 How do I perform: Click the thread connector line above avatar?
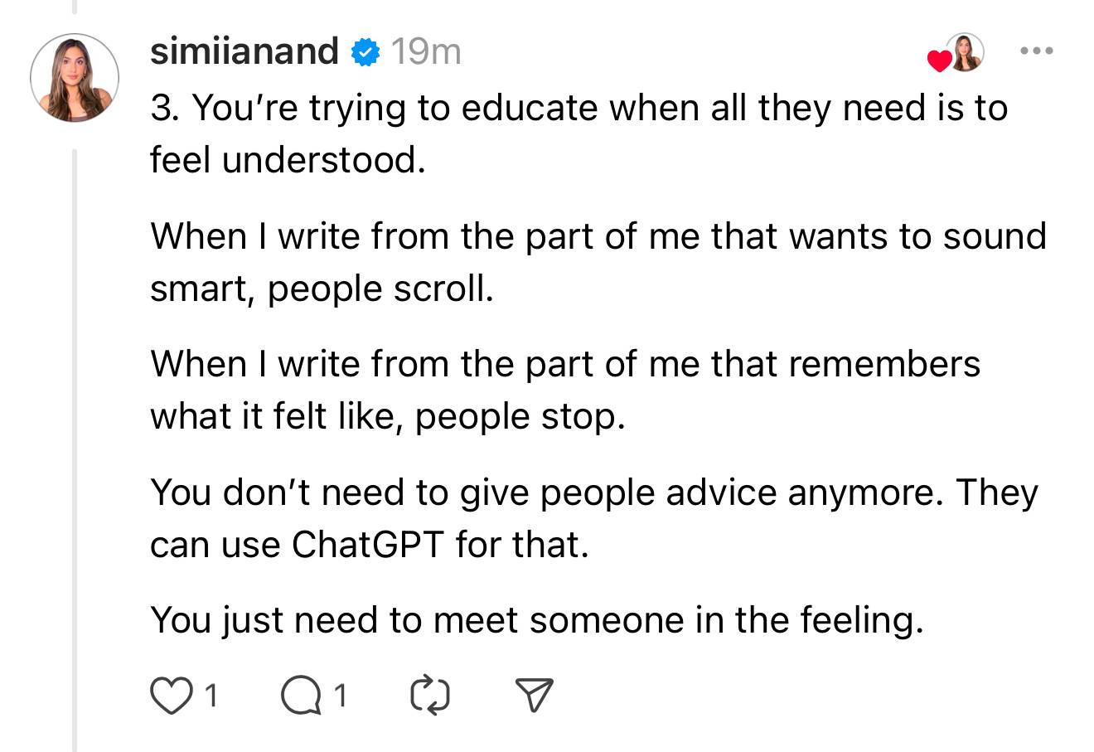(75, 7)
